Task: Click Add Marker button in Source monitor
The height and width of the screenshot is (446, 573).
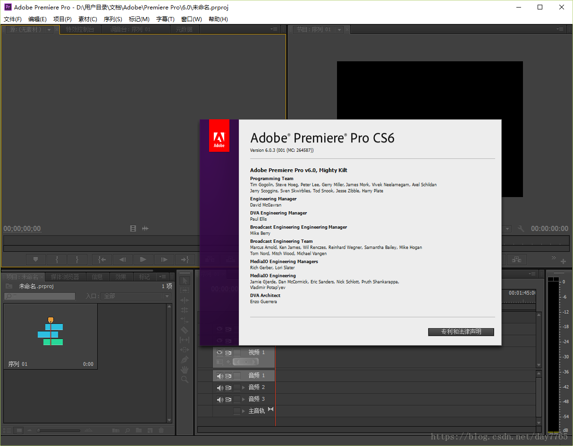Action: (35, 259)
